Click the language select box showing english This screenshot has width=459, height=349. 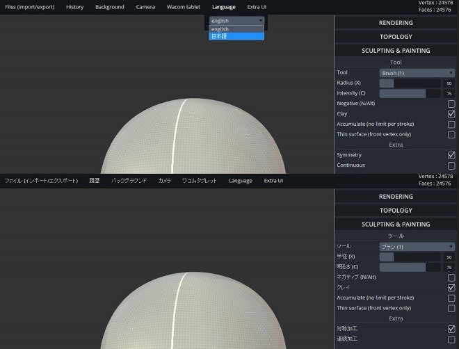coord(237,20)
